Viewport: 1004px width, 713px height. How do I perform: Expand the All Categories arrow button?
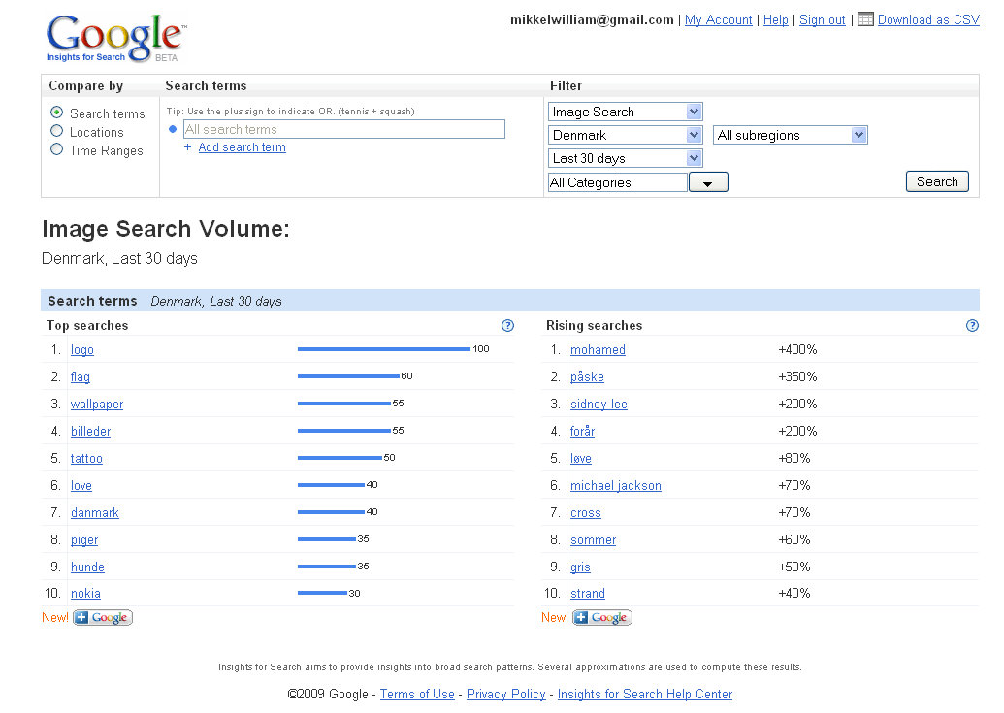coord(708,182)
